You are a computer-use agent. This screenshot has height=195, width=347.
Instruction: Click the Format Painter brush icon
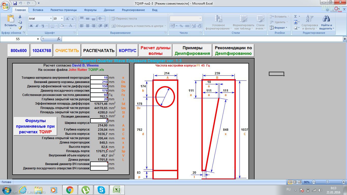(20, 28)
